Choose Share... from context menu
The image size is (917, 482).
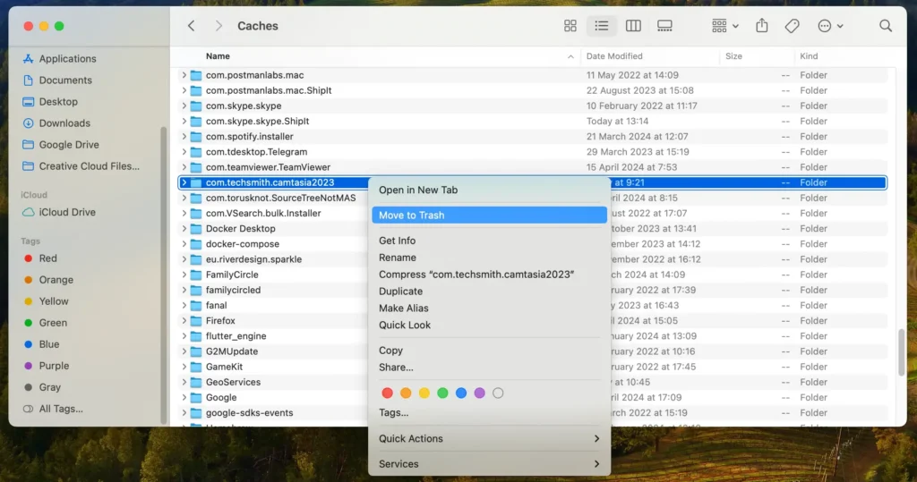(489, 368)
